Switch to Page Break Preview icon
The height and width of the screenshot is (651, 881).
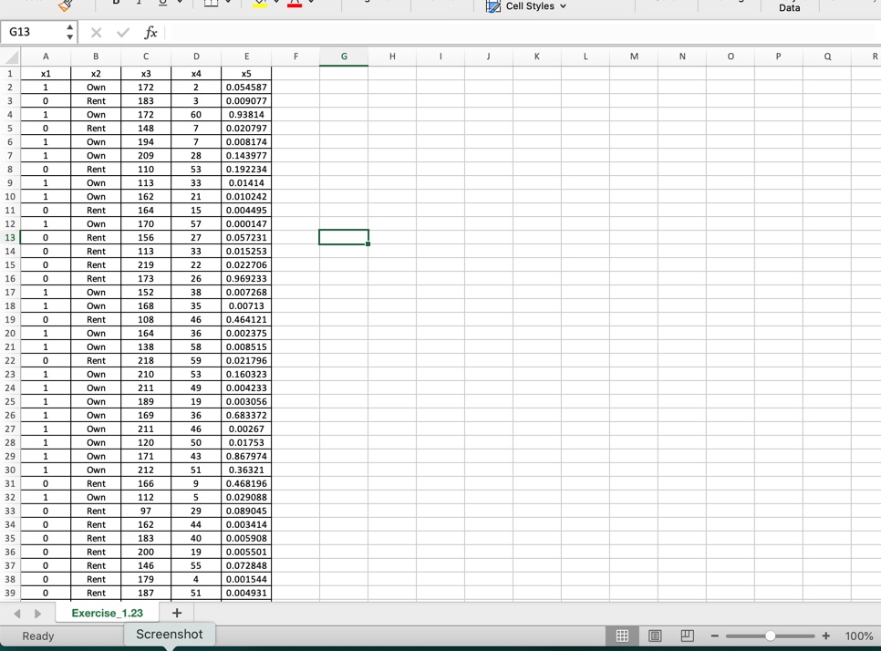click(x=687, y=635)
